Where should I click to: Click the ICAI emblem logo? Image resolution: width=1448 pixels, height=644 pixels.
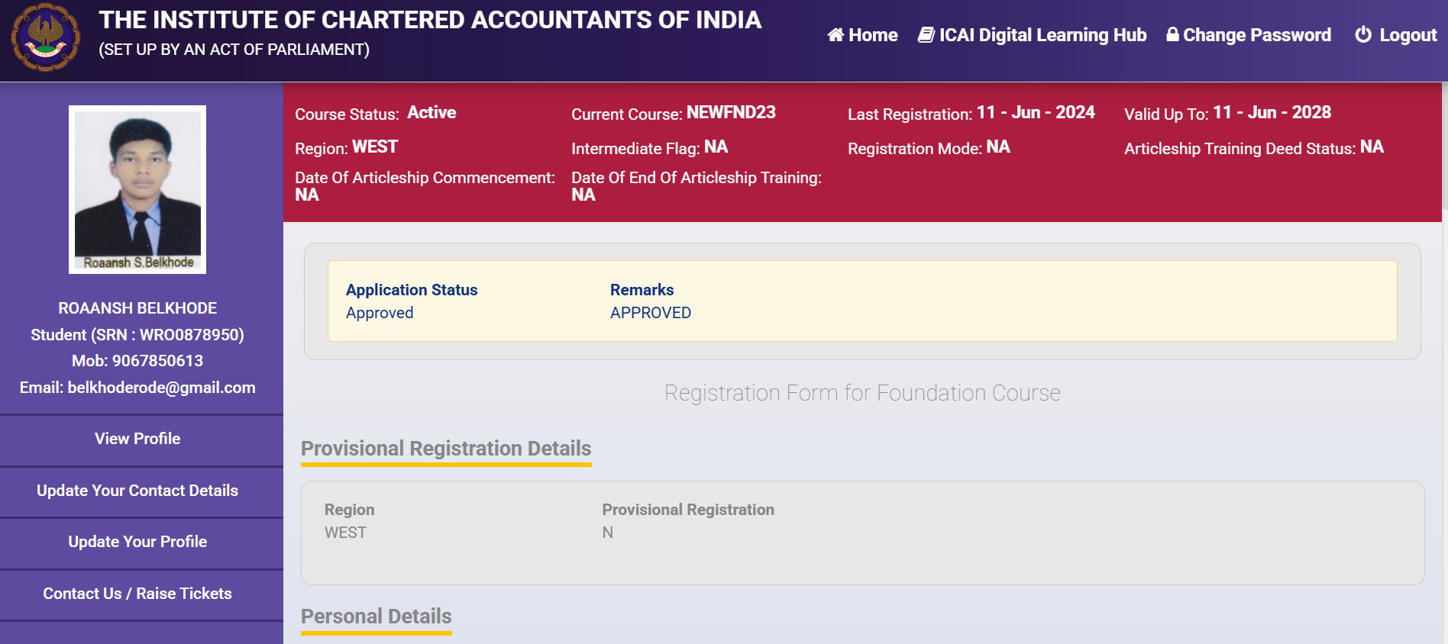click(45, 38)
